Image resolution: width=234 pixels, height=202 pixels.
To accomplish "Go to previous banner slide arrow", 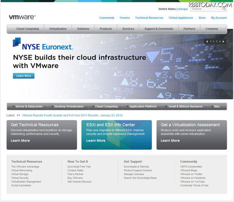I will point(207,42).
